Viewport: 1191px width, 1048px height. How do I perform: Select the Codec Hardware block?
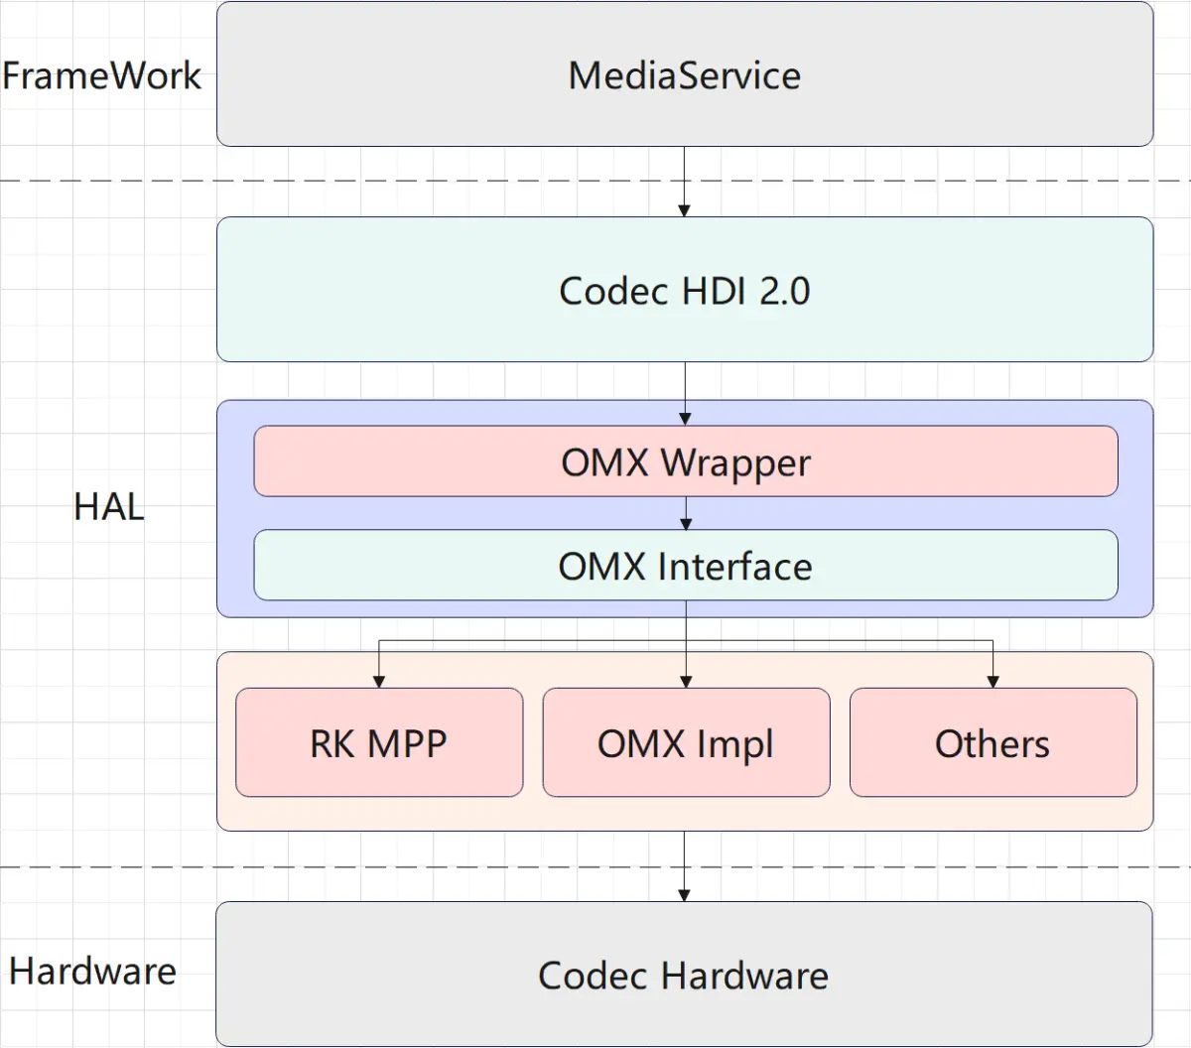[683, 975]
